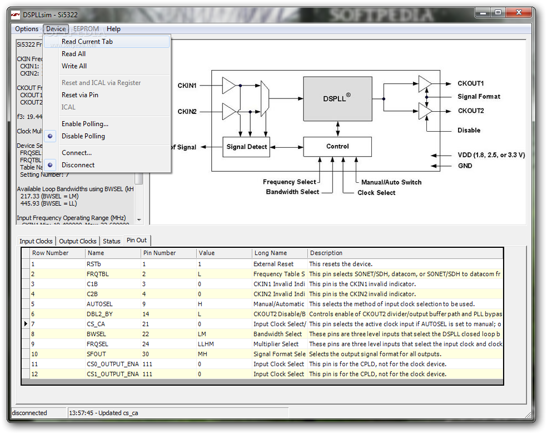
Task: Select row header of row 7 with arrow
Action: (26, 324)
